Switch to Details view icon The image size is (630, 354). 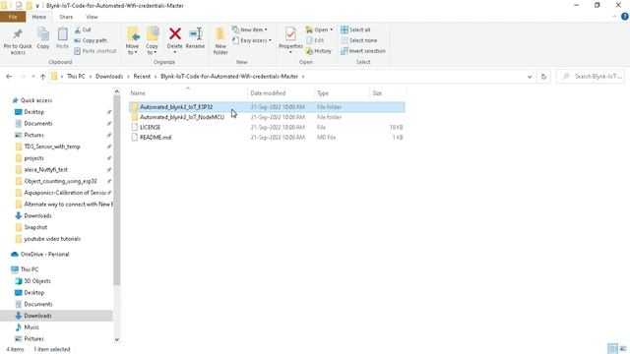click(612, 349)
